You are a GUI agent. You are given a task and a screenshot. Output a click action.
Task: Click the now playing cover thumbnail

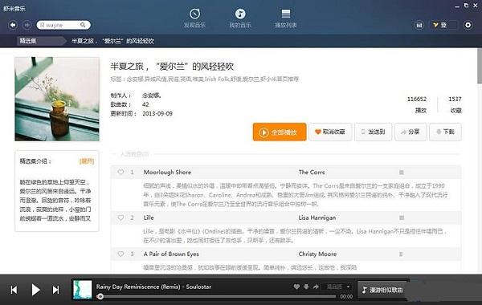(x=82, y=289)
